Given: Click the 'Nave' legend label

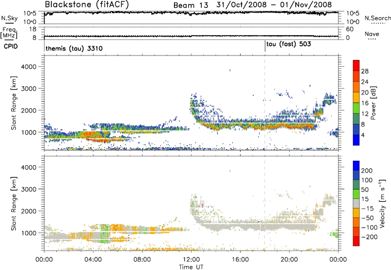Looking at the screenshot, I should [372, 34].
